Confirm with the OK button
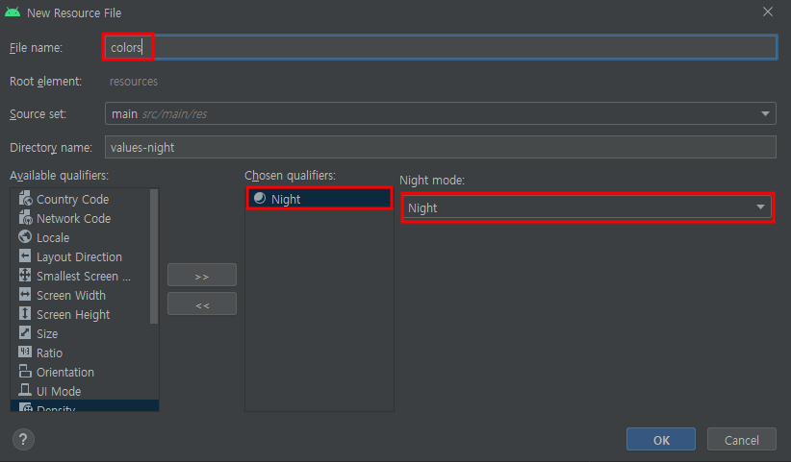 coord(661,439)
